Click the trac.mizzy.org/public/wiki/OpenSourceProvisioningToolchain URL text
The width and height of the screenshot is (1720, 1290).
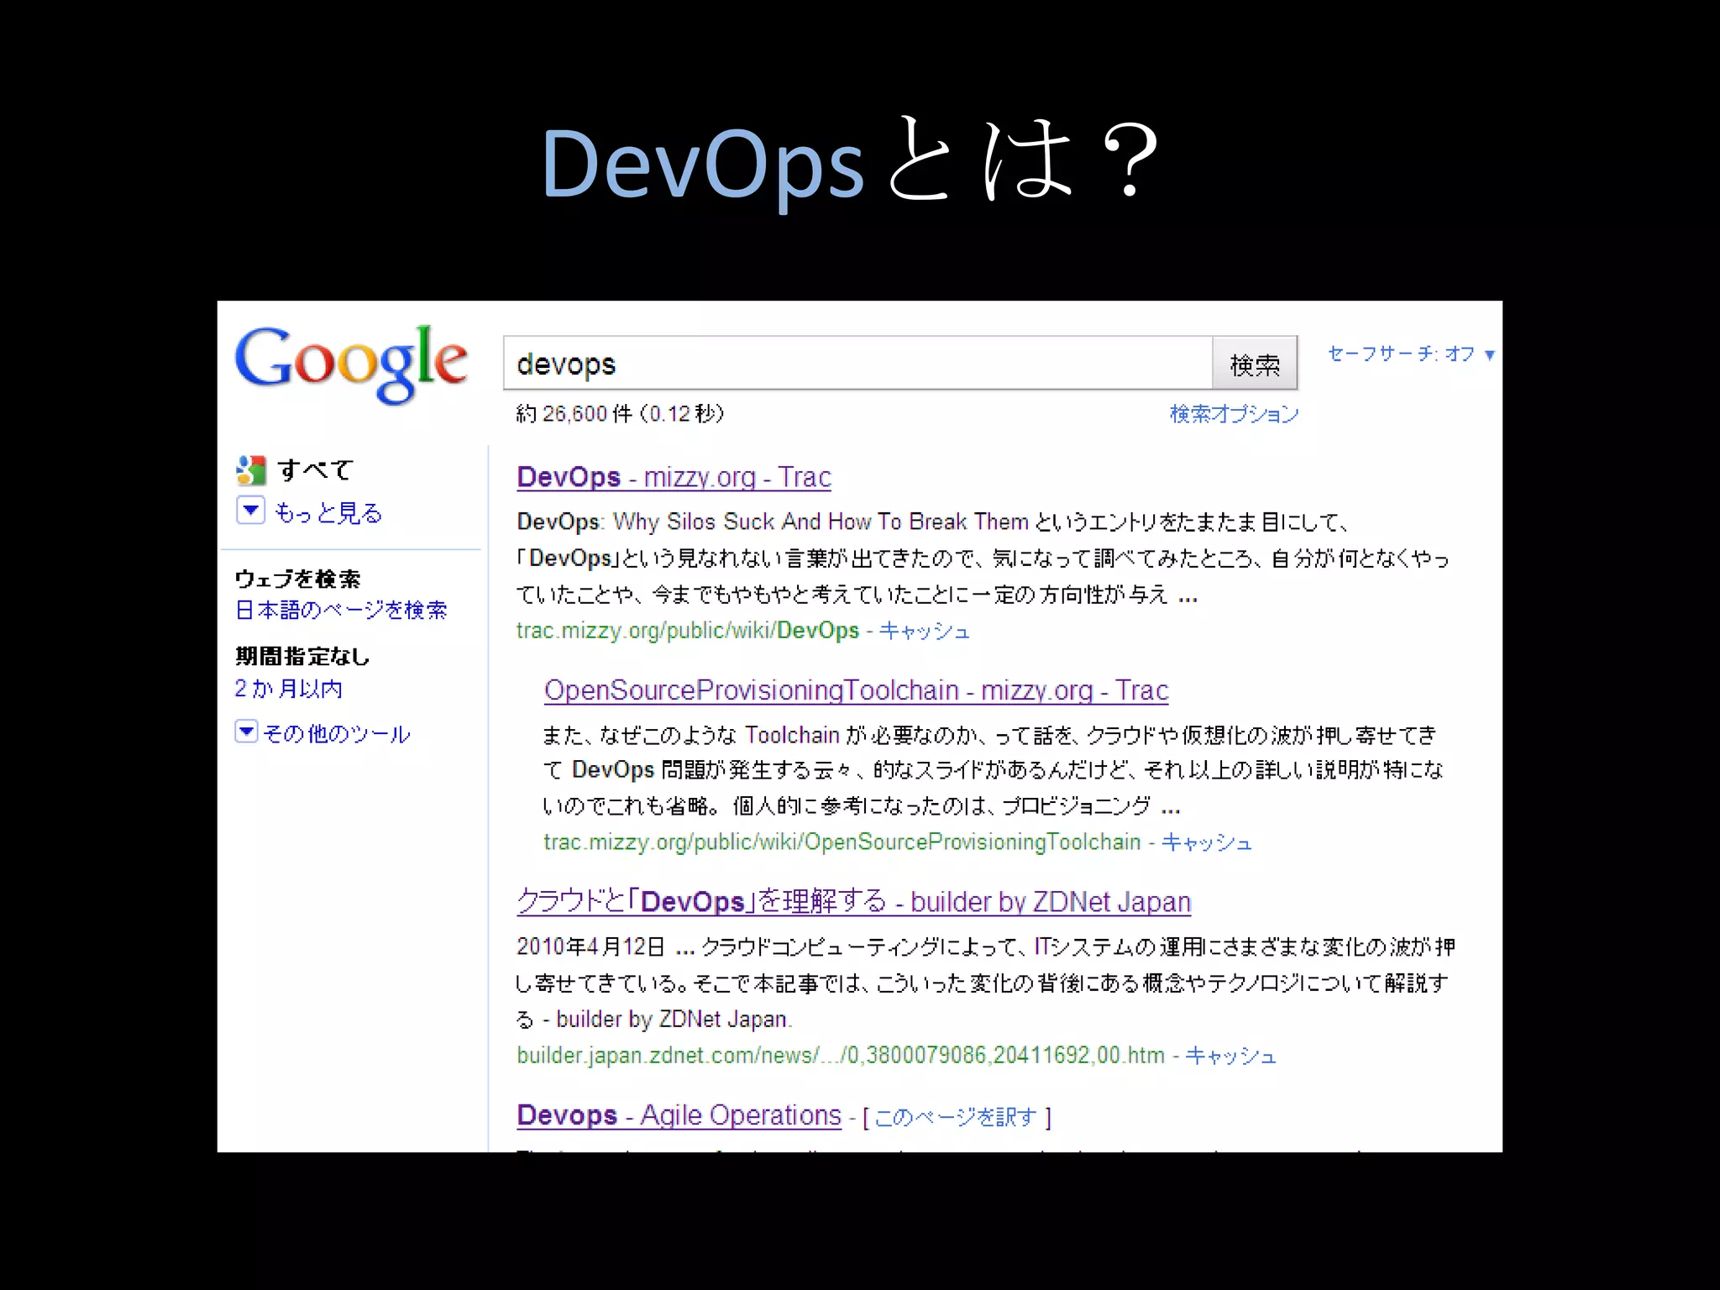[842, 842]
